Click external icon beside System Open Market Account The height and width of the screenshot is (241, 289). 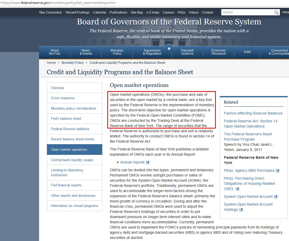[x=276, y=197]
